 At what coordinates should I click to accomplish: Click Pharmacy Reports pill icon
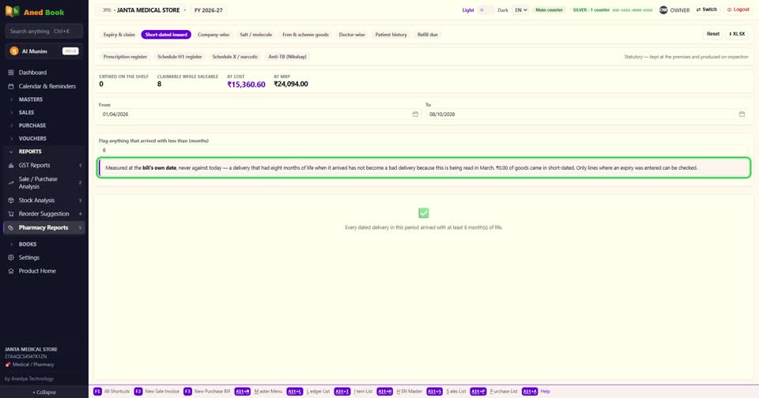(x=10, y=227)
